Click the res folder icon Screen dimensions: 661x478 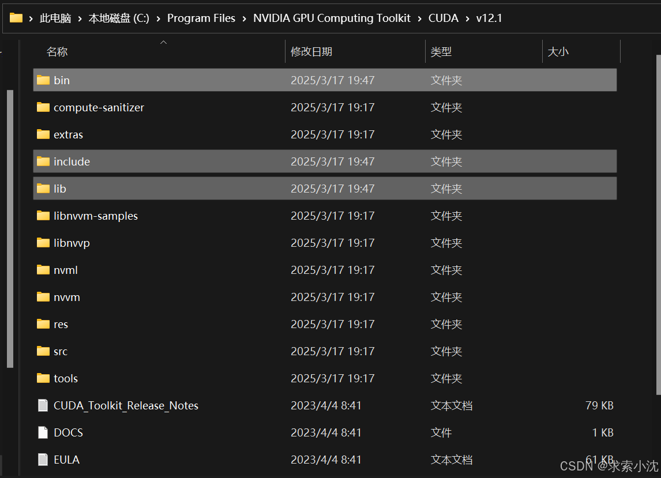(43, 323)
